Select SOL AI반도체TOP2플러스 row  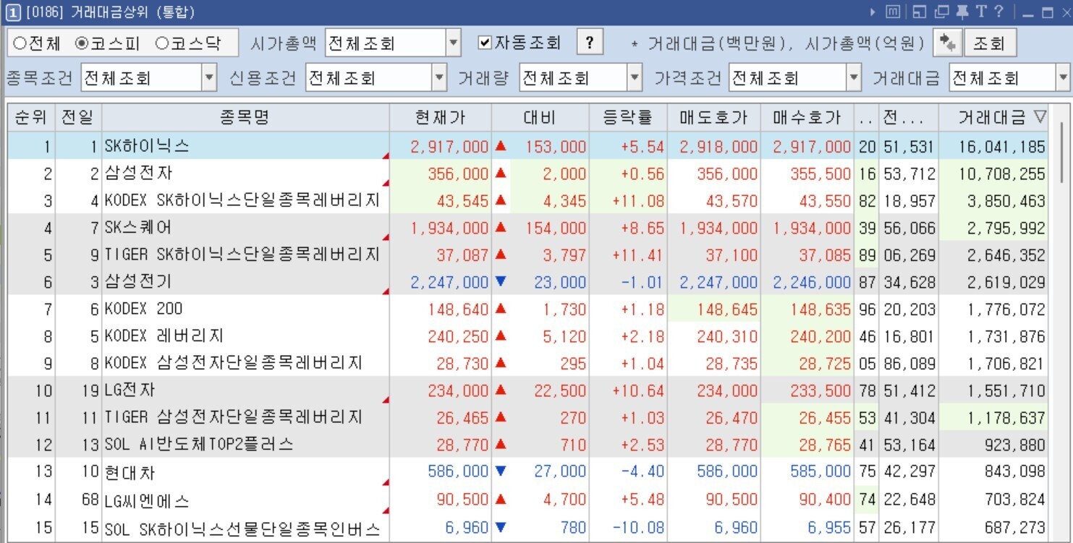point(527,445)
